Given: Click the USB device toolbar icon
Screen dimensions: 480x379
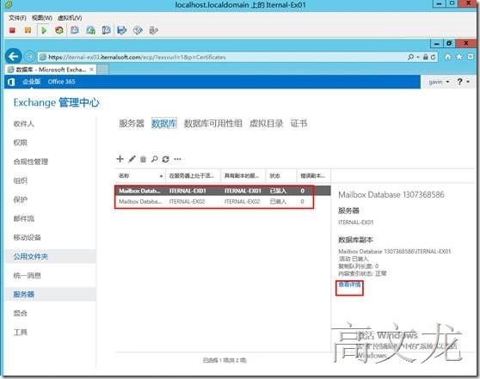Looking at the screenshot, I should [x=153, y=30].
